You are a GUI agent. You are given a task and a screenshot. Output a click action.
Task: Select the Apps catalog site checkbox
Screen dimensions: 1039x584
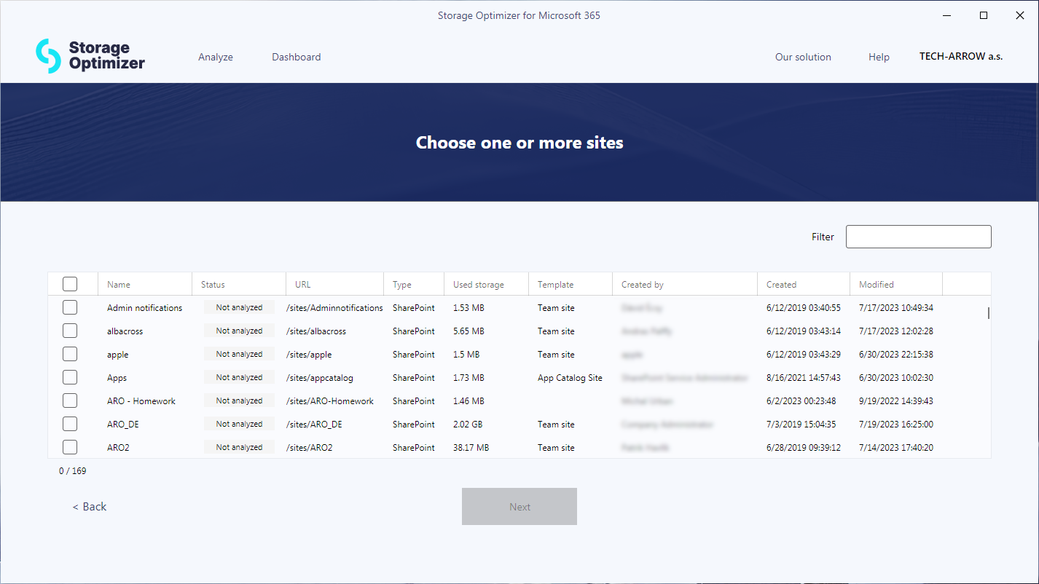pos(70,377)
